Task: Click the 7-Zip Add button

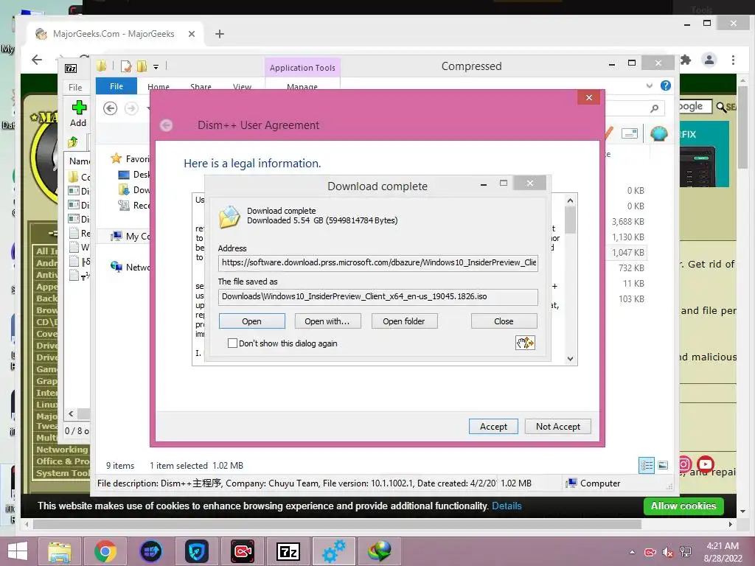Action: 78,113
